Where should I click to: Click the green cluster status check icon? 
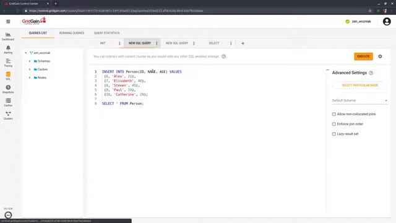tap(348, 22)
